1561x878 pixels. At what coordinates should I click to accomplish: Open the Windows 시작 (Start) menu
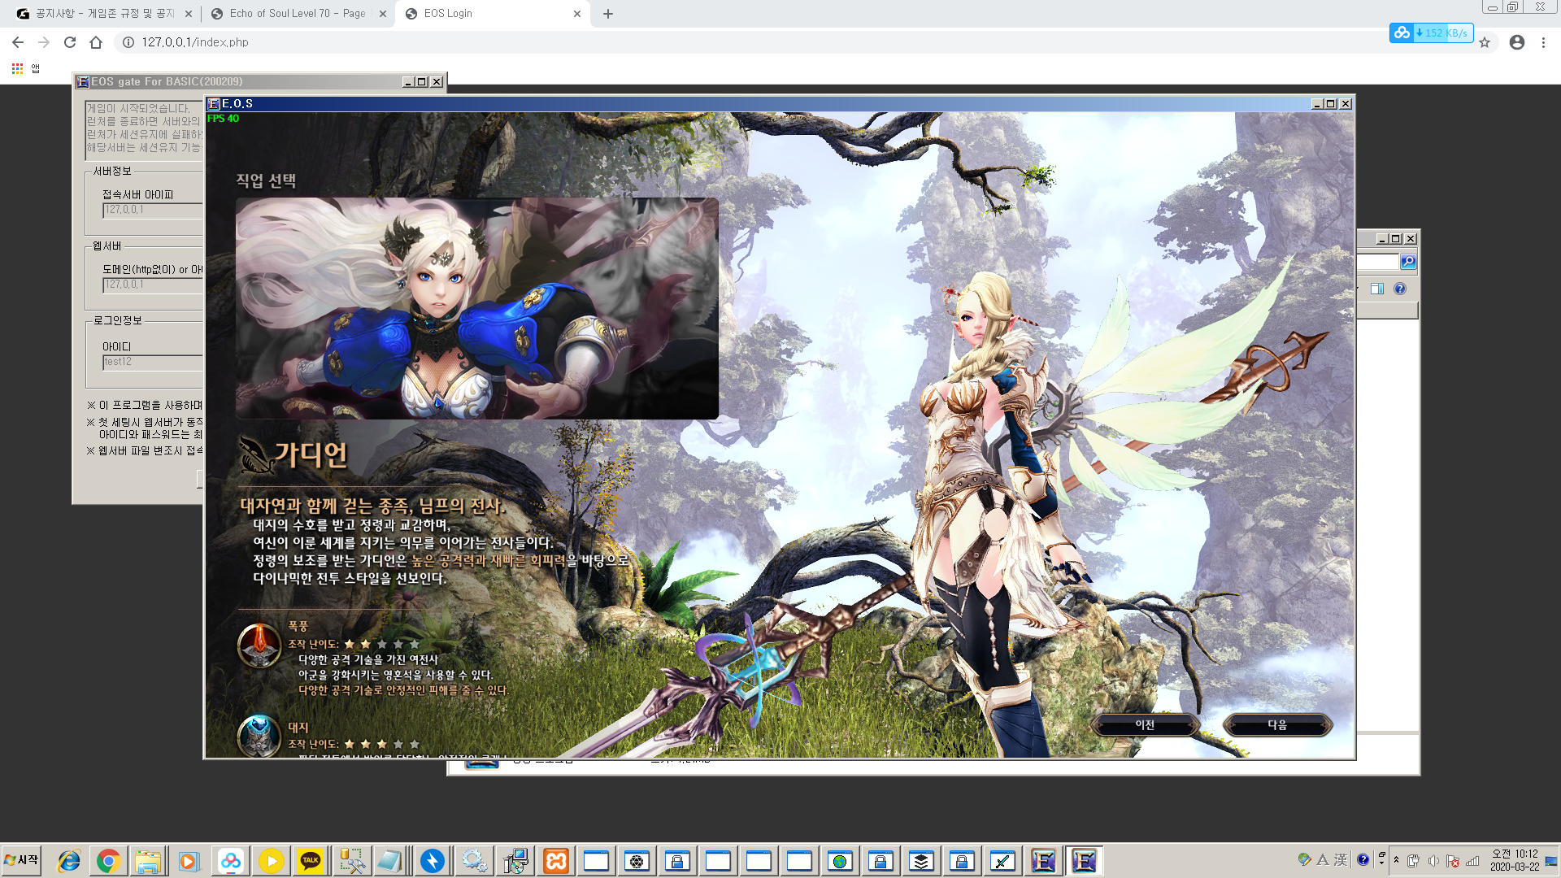coord(22,860)
